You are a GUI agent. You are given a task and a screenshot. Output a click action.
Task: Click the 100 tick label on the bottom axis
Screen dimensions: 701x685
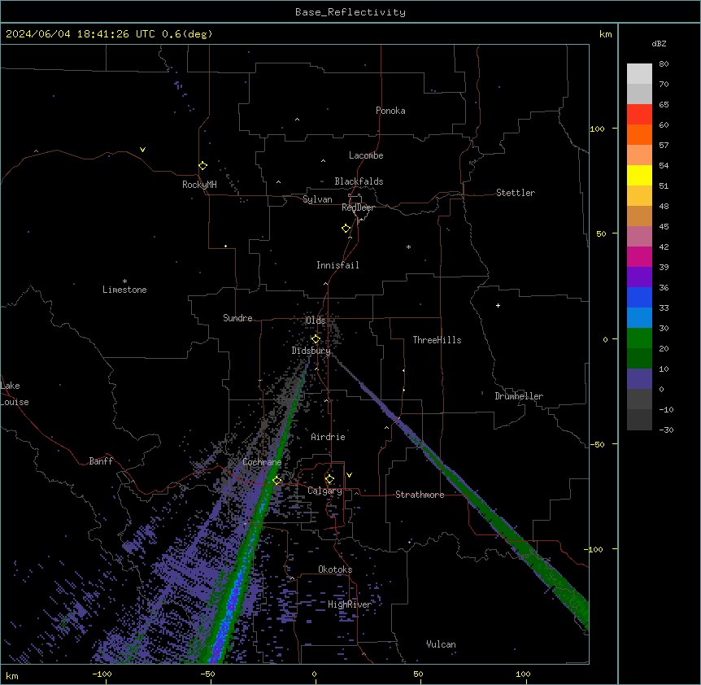(x=523, y=674)
